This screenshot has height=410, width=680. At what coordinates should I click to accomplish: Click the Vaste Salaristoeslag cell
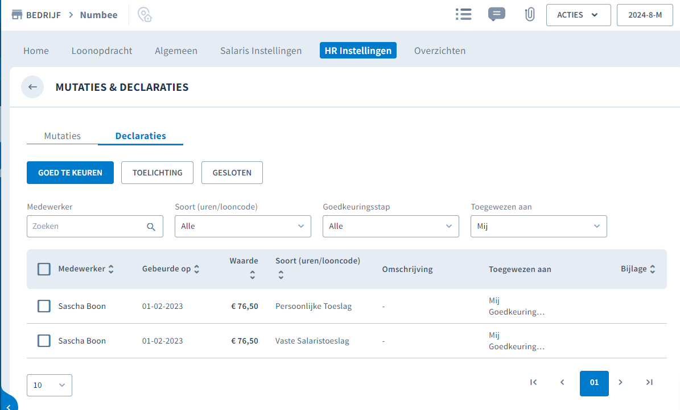tap(312, 341)
